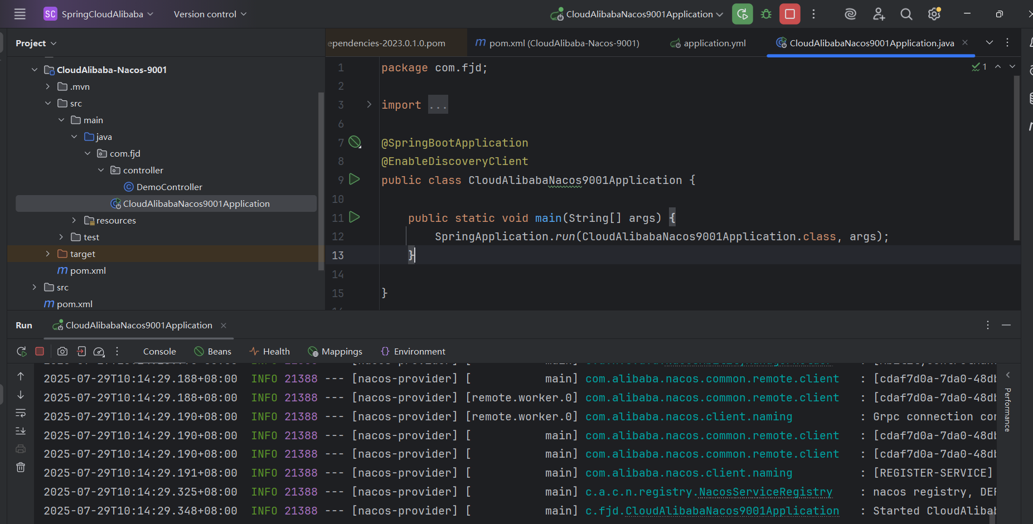This screenshot has width=1033, height=524.
Task: Open the AI Assistant swirl icon
Action: pos(850,14)
